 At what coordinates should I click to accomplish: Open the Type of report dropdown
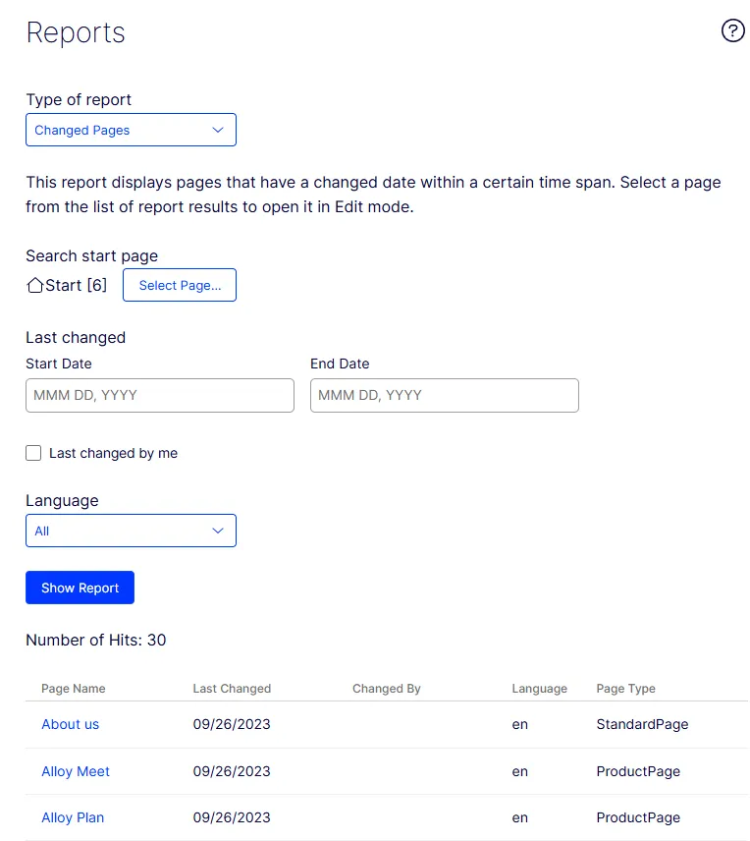pyautogui.click(x=131, y=130)
